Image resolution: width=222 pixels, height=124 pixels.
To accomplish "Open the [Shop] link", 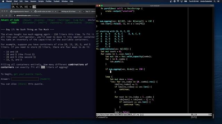I will [x=51, y=20].
